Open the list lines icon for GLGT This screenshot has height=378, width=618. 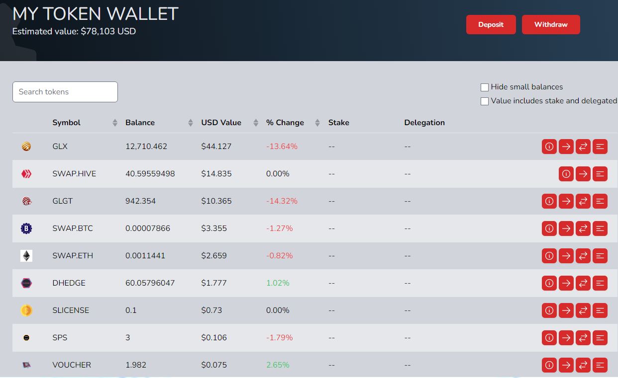tap(600, 201)
